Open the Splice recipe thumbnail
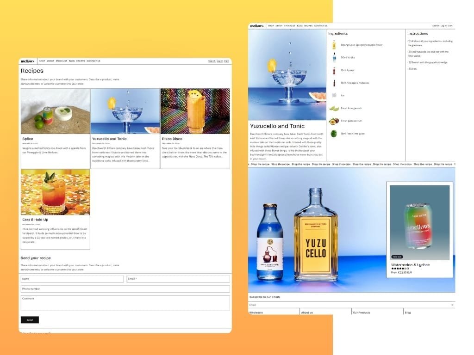 56,111
